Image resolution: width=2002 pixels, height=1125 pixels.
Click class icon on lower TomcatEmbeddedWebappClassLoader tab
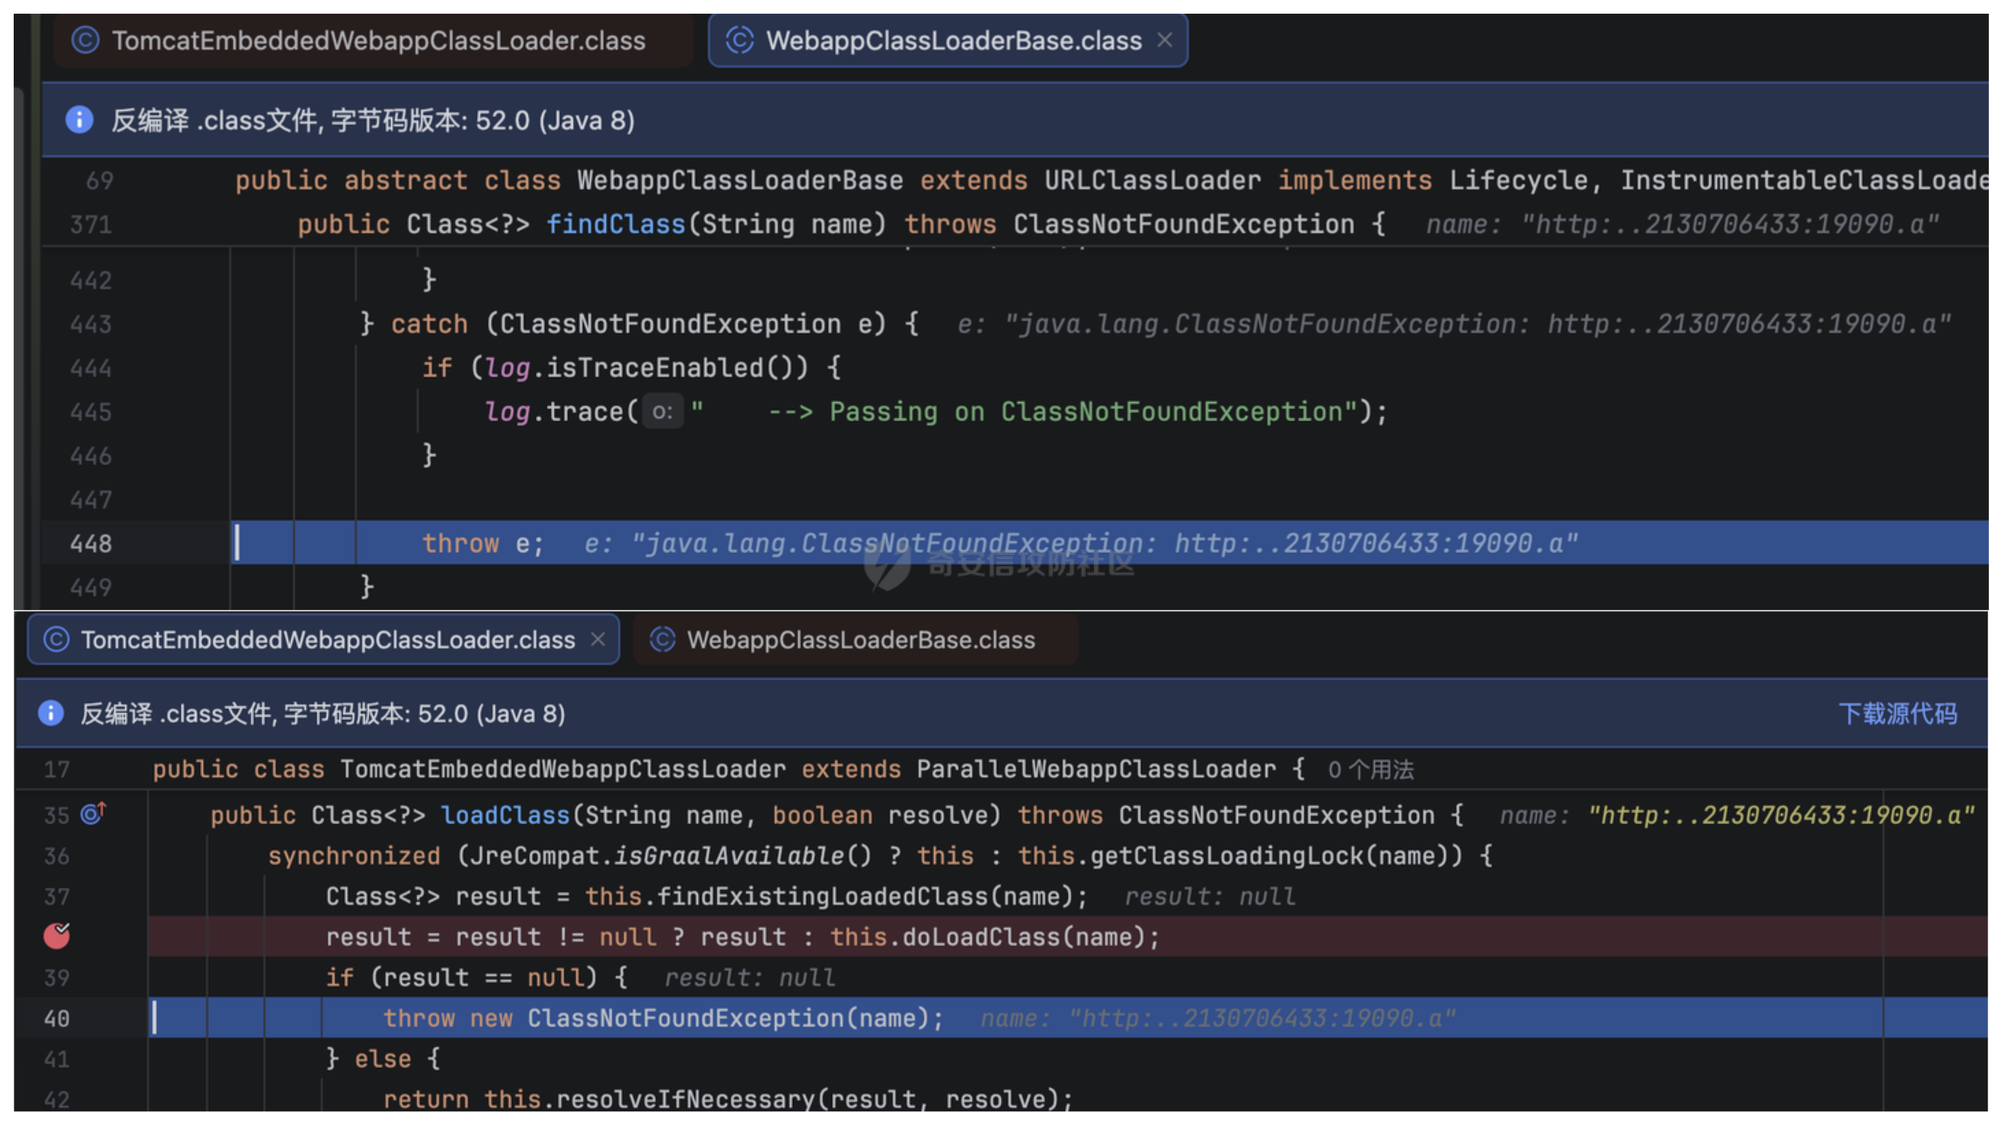click(x=56, y=639)
